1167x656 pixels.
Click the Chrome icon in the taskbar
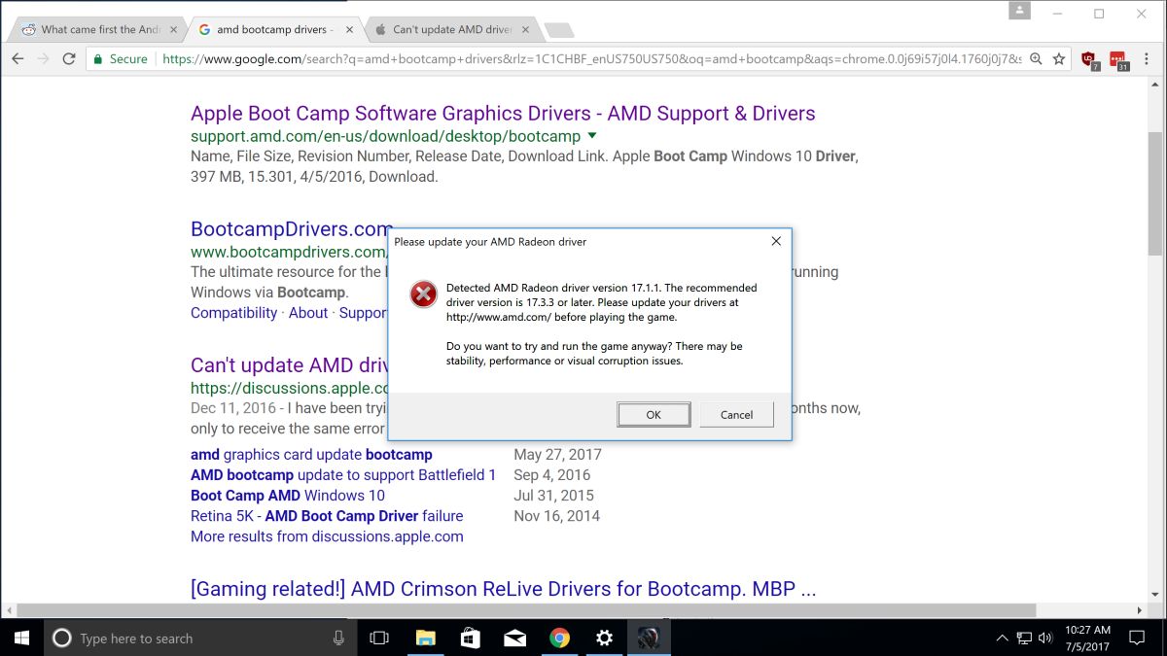click(x=559, y=639)
